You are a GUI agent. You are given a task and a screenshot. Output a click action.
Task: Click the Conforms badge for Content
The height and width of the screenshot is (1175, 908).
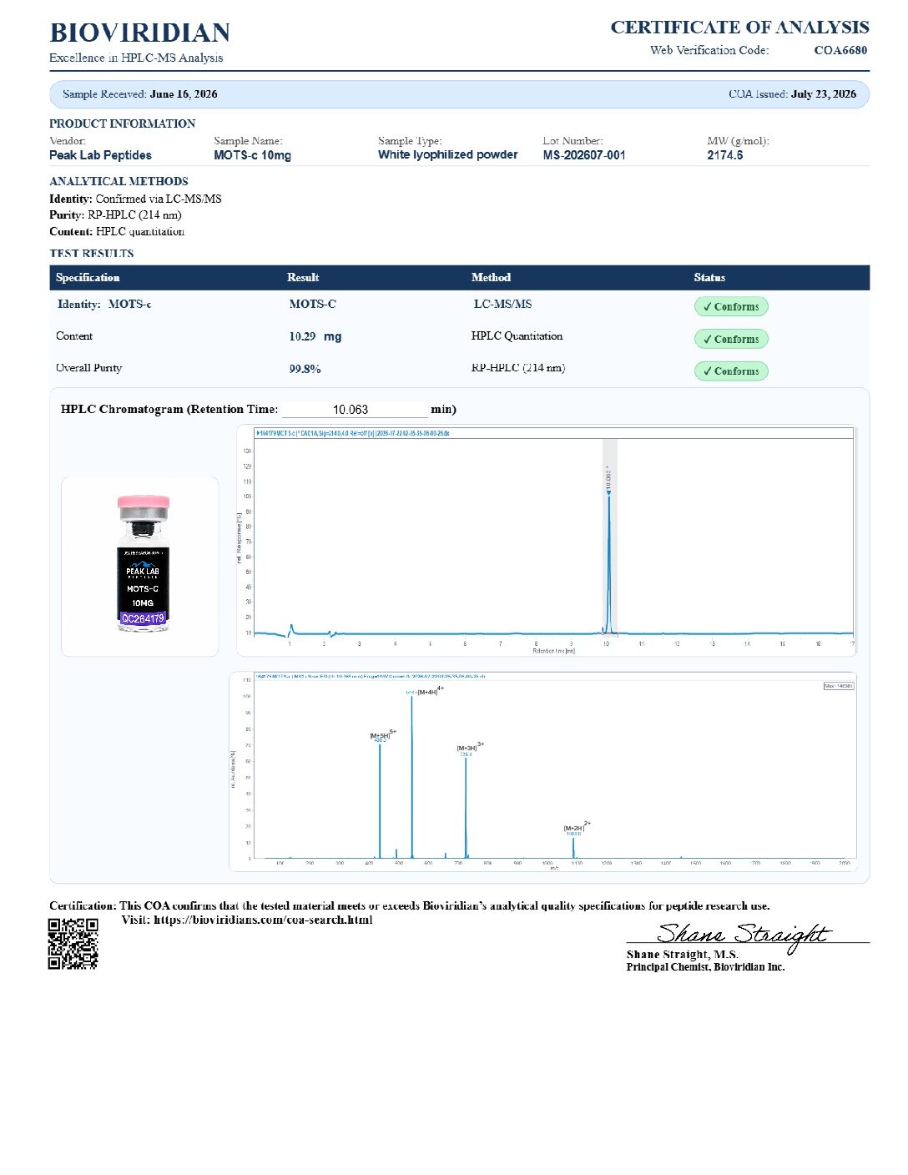click(731, 339)
